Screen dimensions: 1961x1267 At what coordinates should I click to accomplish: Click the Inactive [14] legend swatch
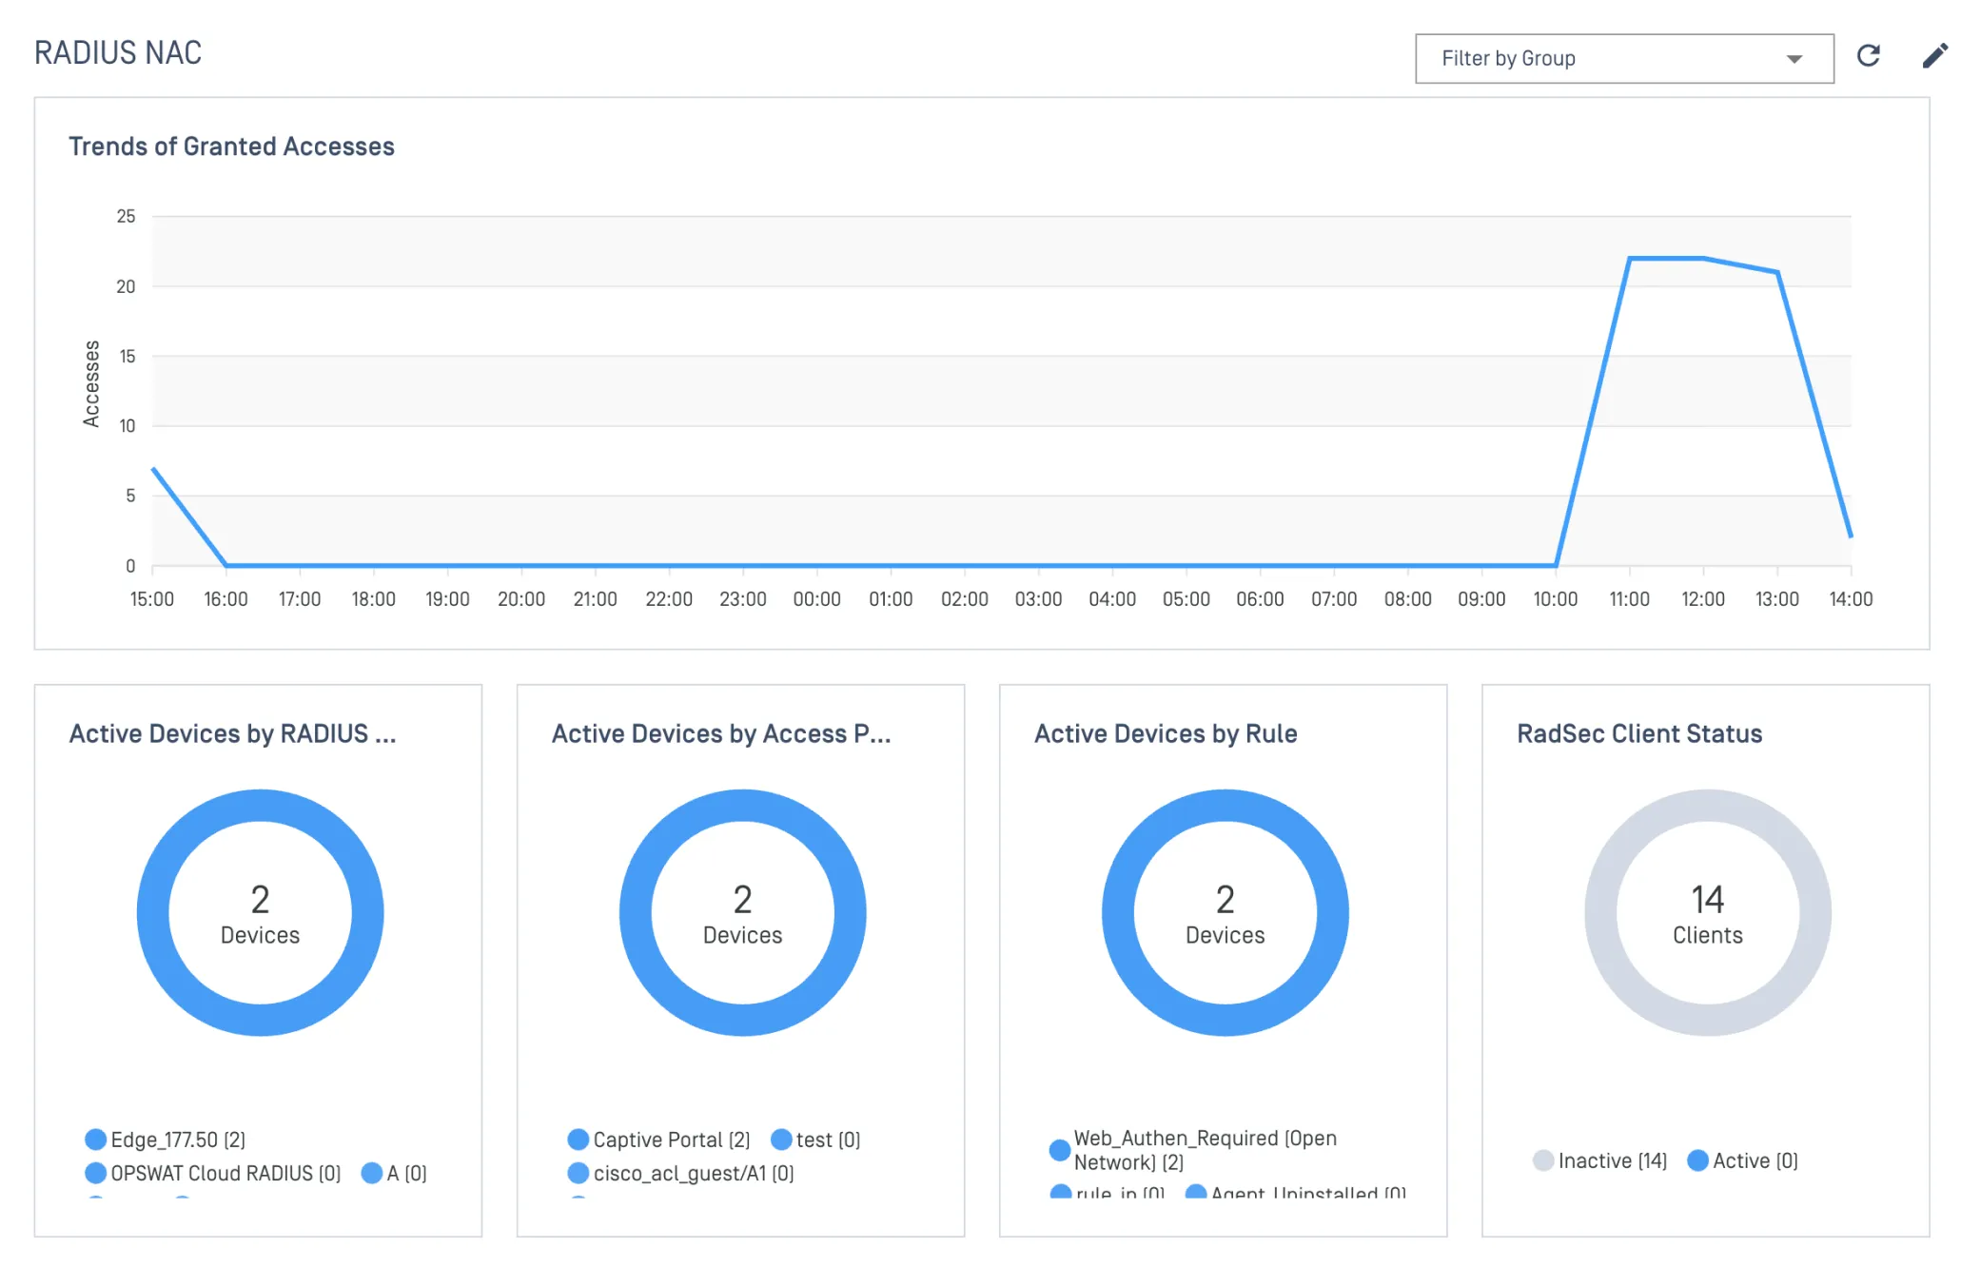click(1543, 1160)
